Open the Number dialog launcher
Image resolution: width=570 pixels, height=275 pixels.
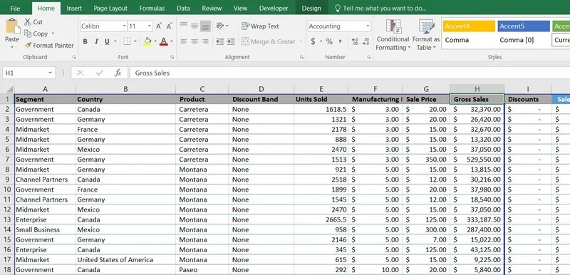368,57
